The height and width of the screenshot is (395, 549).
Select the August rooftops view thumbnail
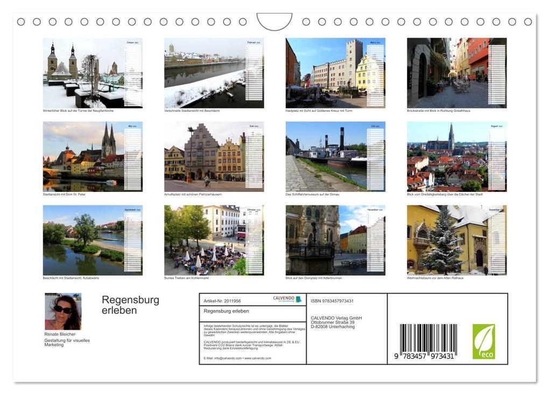coord(456,156)
